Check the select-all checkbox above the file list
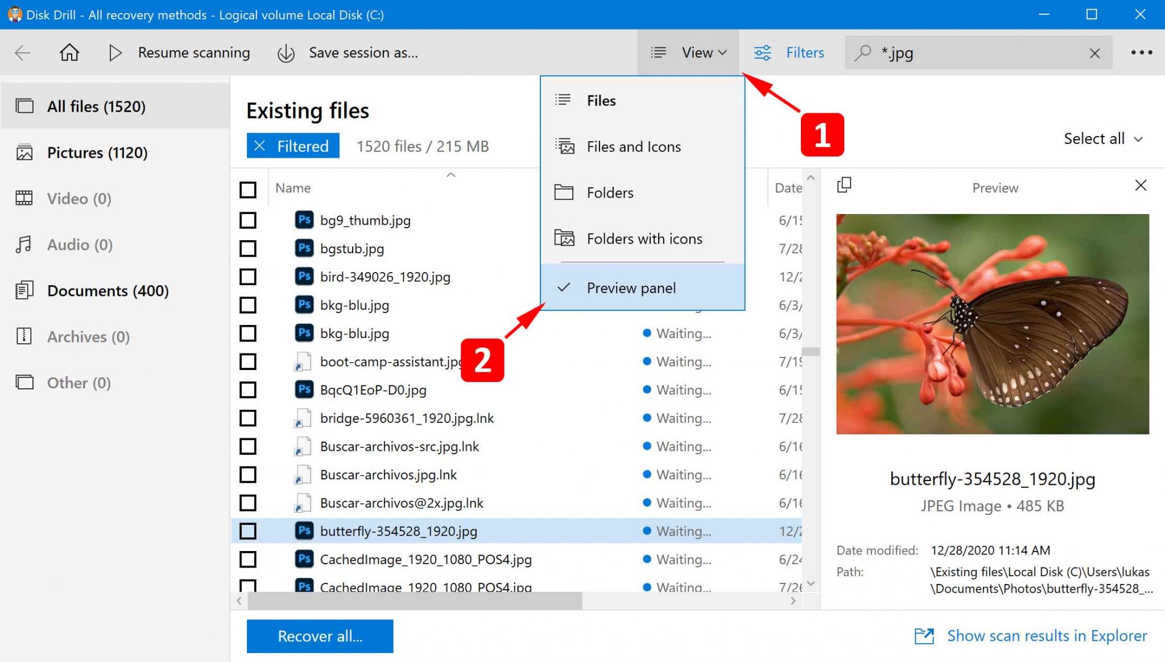The height and width of the screenshot is (662, 1165). (248, 190)
